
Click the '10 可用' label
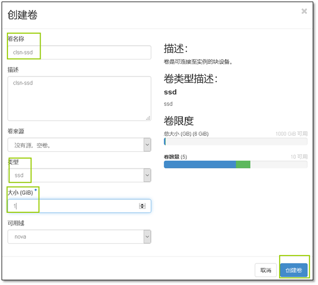coord(299,156)
